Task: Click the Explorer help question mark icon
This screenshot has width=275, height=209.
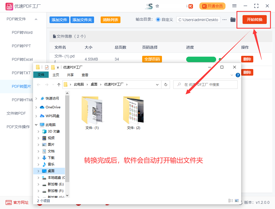Action: point(238,75)
